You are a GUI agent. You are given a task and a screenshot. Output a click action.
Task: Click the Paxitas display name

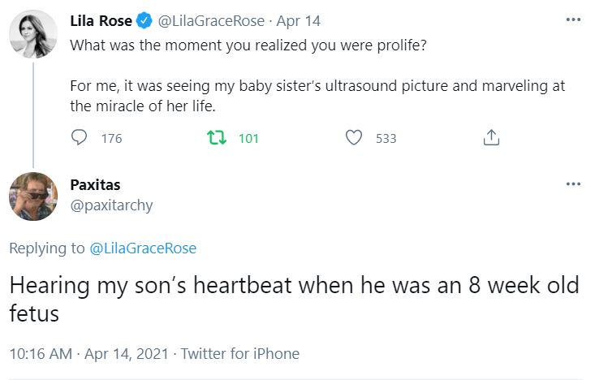pyautogui.click(x=95, y=185)
